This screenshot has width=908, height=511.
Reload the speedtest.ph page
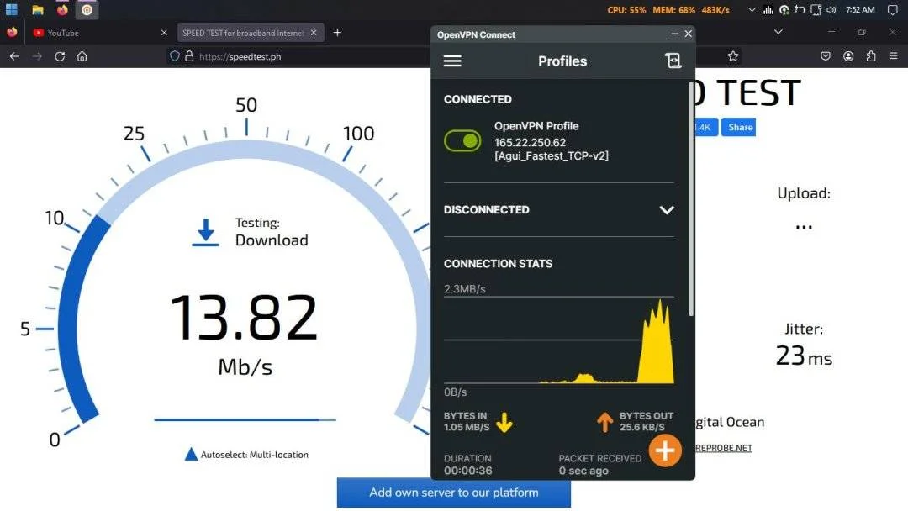point(60,56)
